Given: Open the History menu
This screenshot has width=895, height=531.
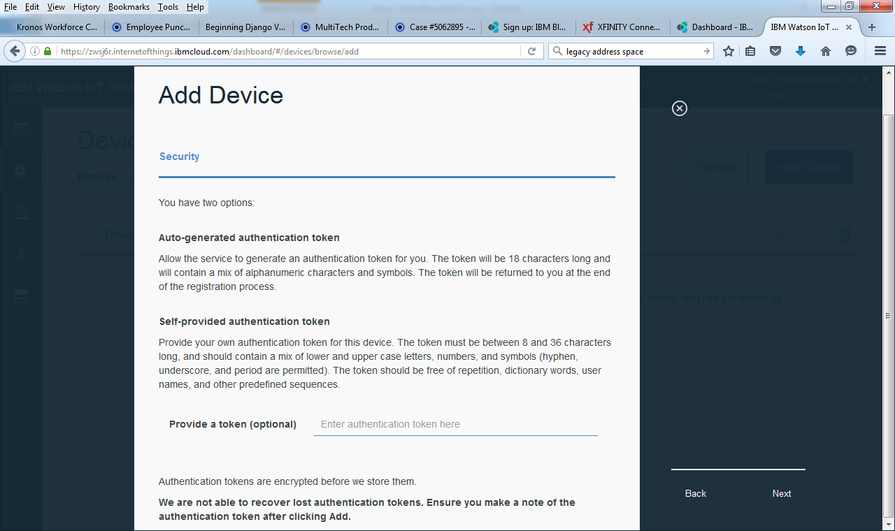Looking at the screenshot, I should pos(87,7).
